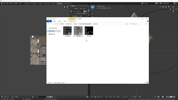
Task: Click This PC in Explorer breadcrumb path
Action: point(62,24)
